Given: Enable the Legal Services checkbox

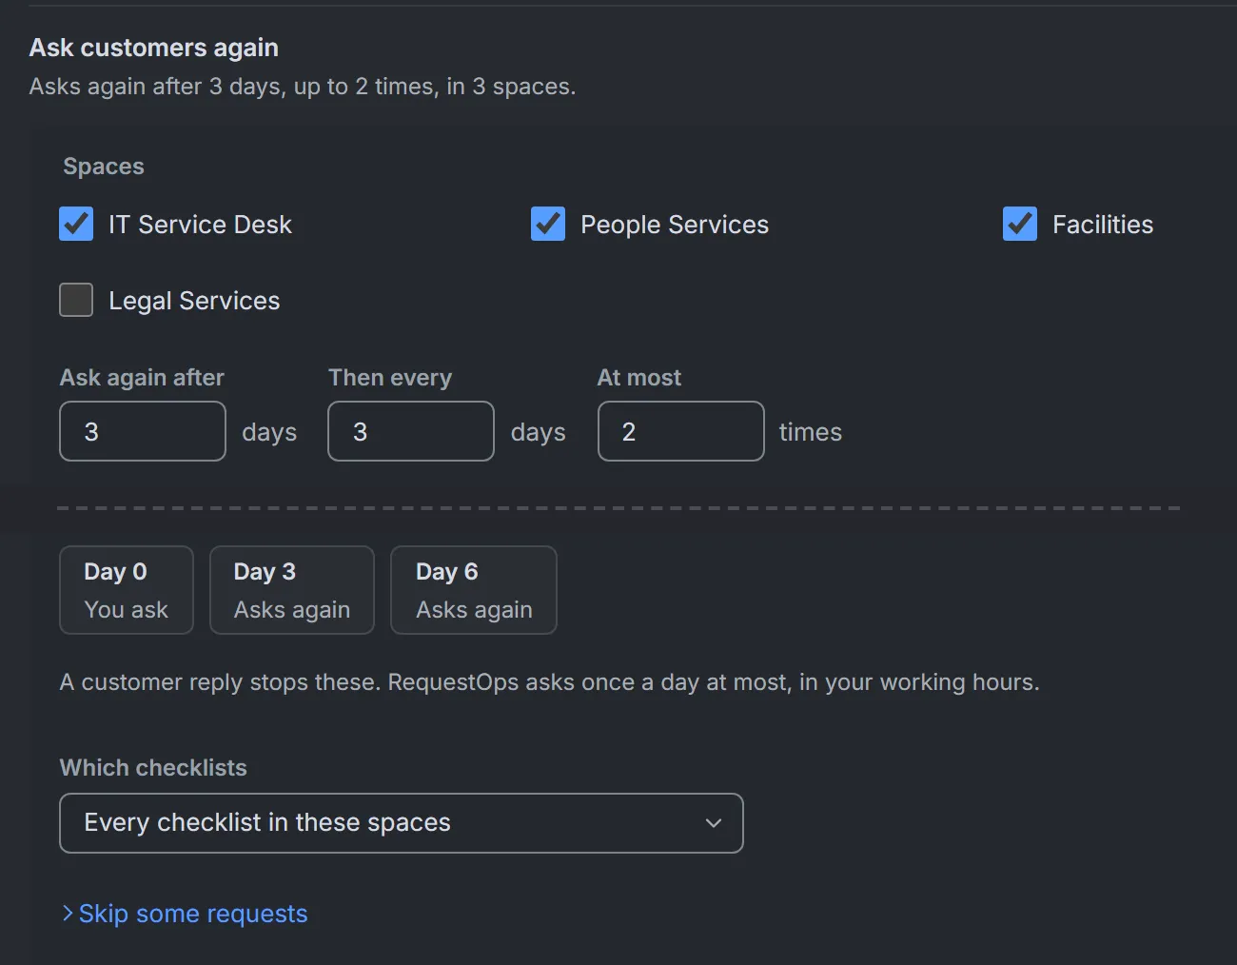Looking at the screenshot, I should coord(76,301).
